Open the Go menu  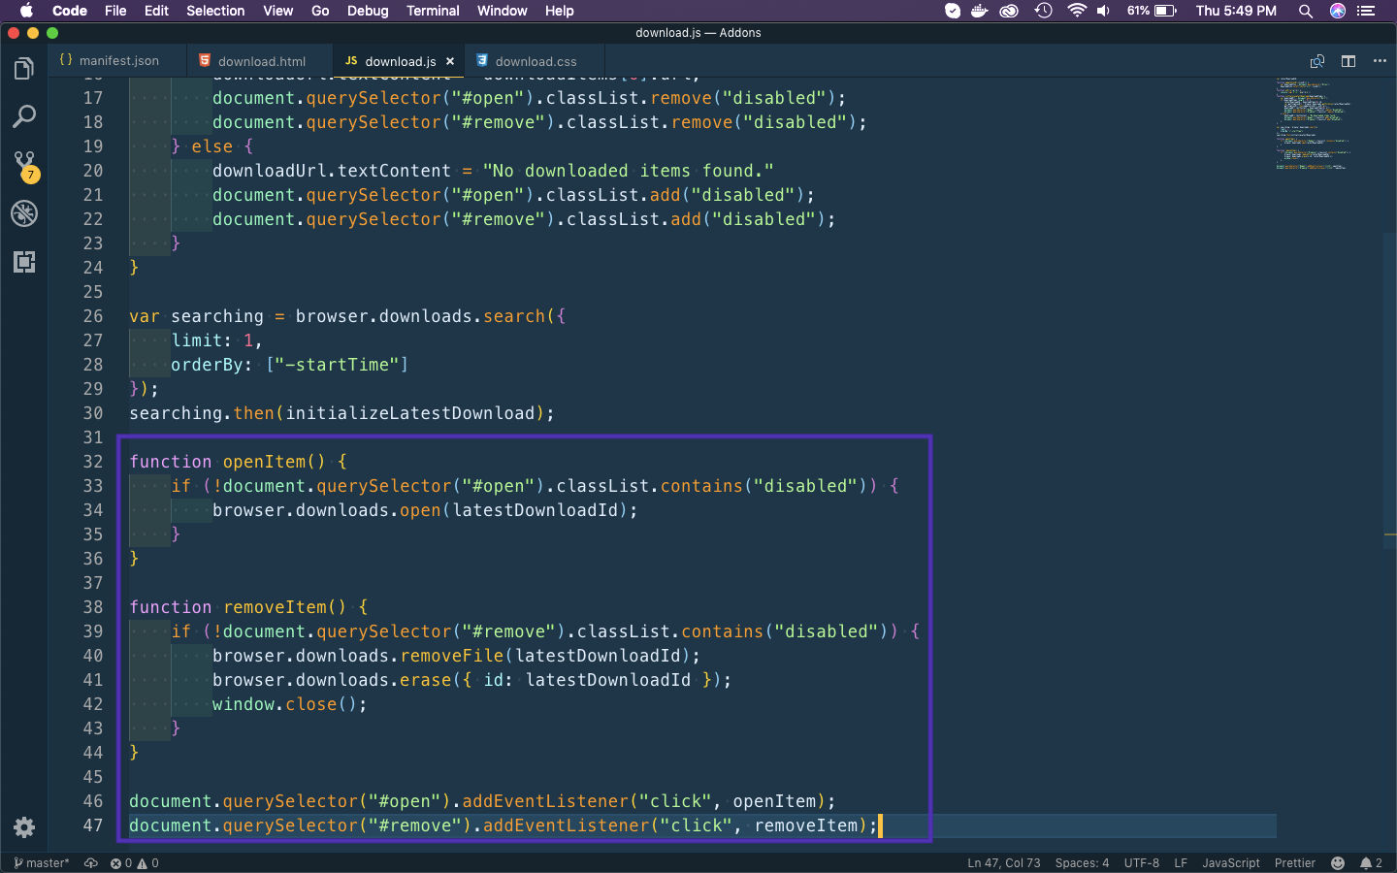coord(320,11)
